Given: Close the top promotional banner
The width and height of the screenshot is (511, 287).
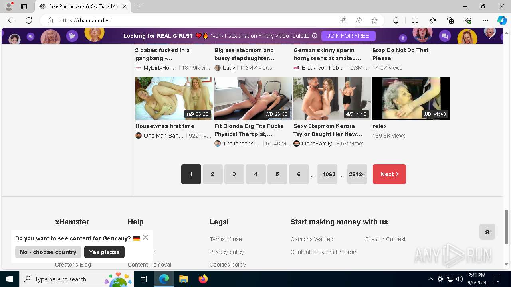Looking at the screenshot, I should click(492, 36).
